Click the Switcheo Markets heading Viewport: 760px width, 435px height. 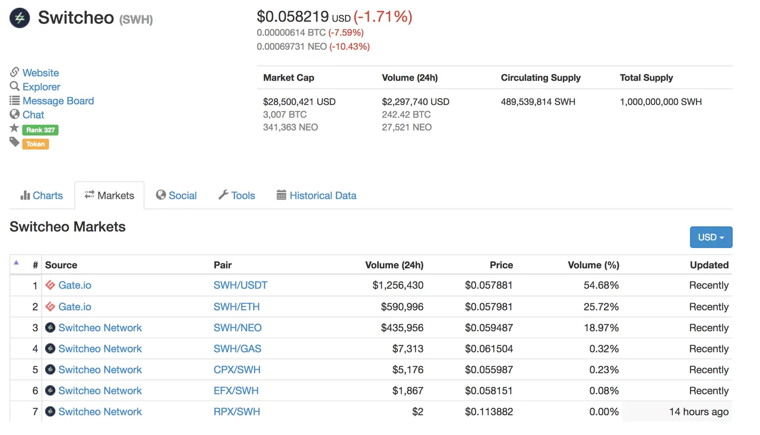click(68, 227)
